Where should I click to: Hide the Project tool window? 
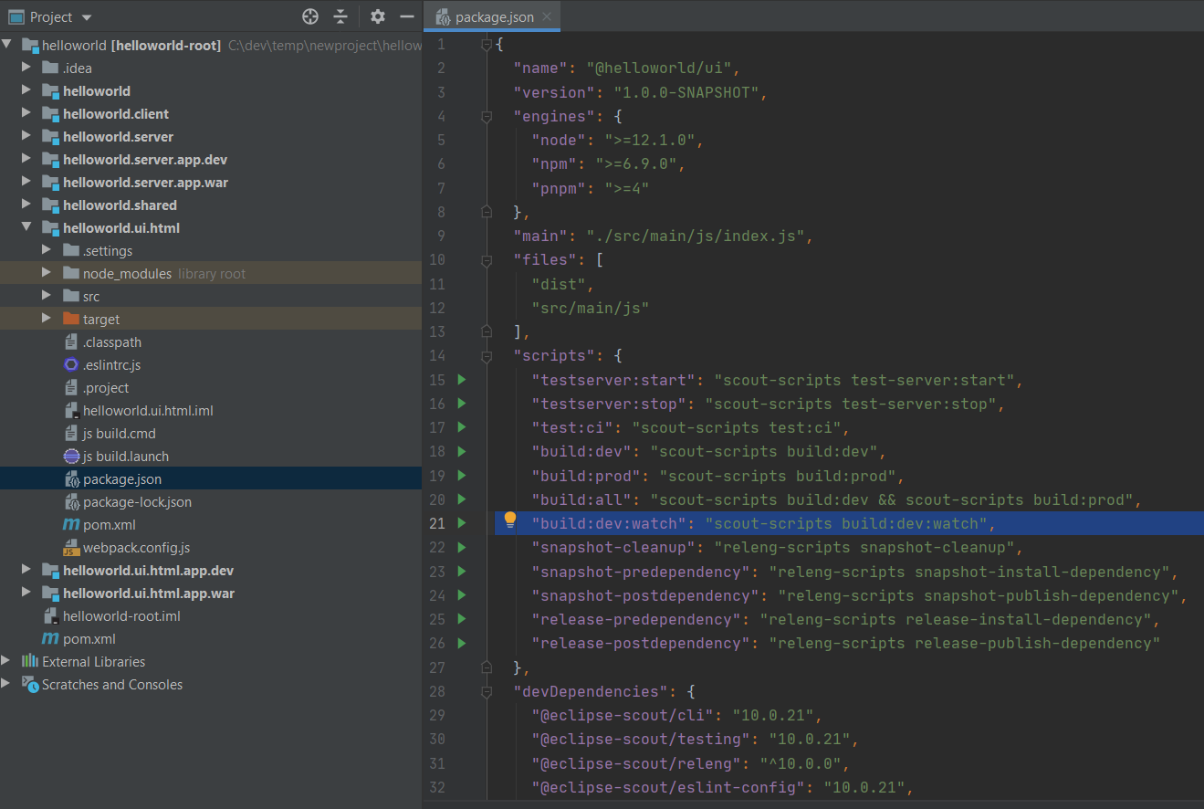click(407, 16)
